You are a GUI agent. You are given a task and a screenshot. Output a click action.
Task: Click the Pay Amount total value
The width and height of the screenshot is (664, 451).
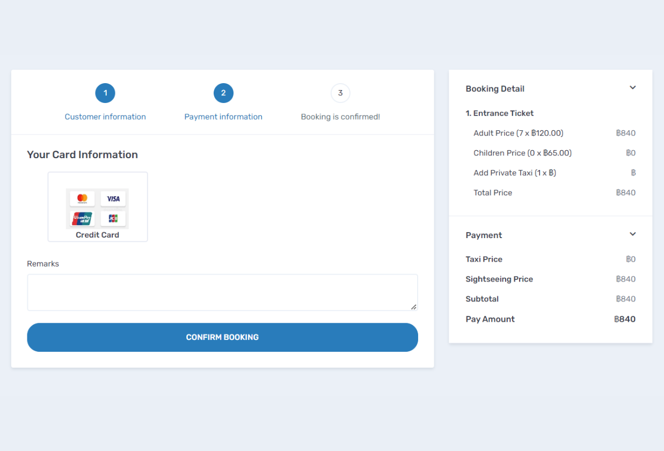(x=624, y=319)
